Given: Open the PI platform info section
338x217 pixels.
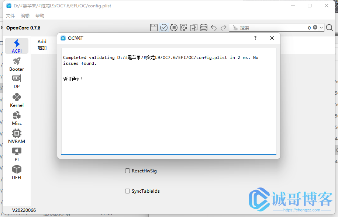Looking at the screenshot, I should 17,154.
